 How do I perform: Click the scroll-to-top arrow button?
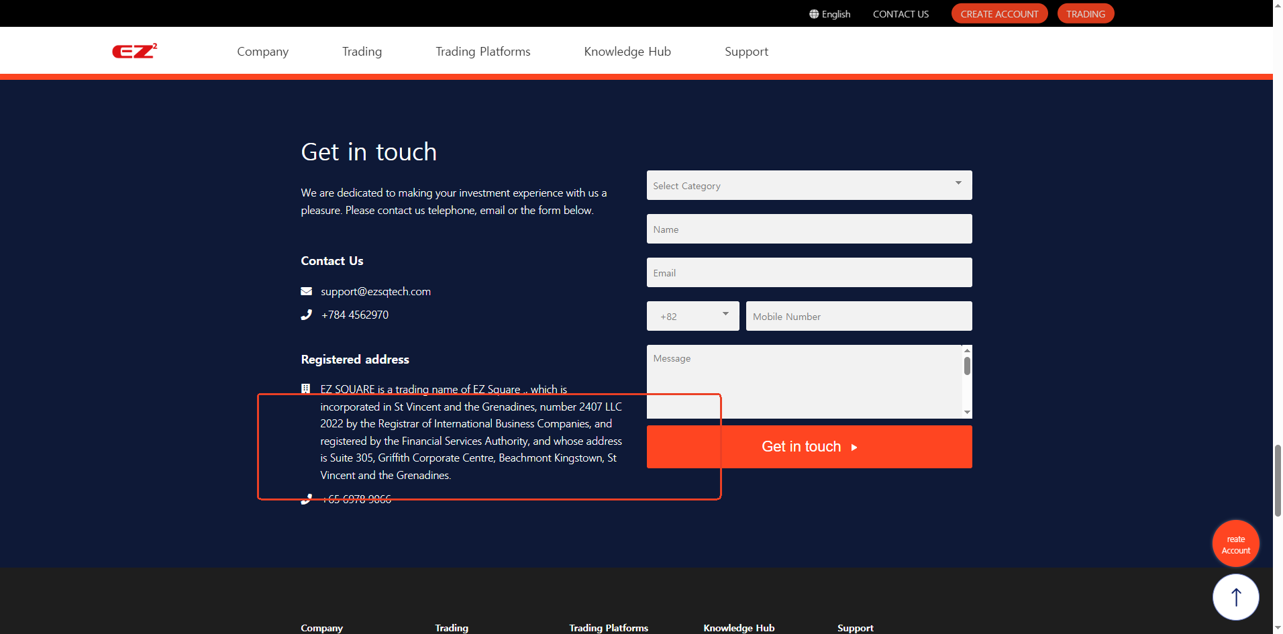pos(1235,596)
